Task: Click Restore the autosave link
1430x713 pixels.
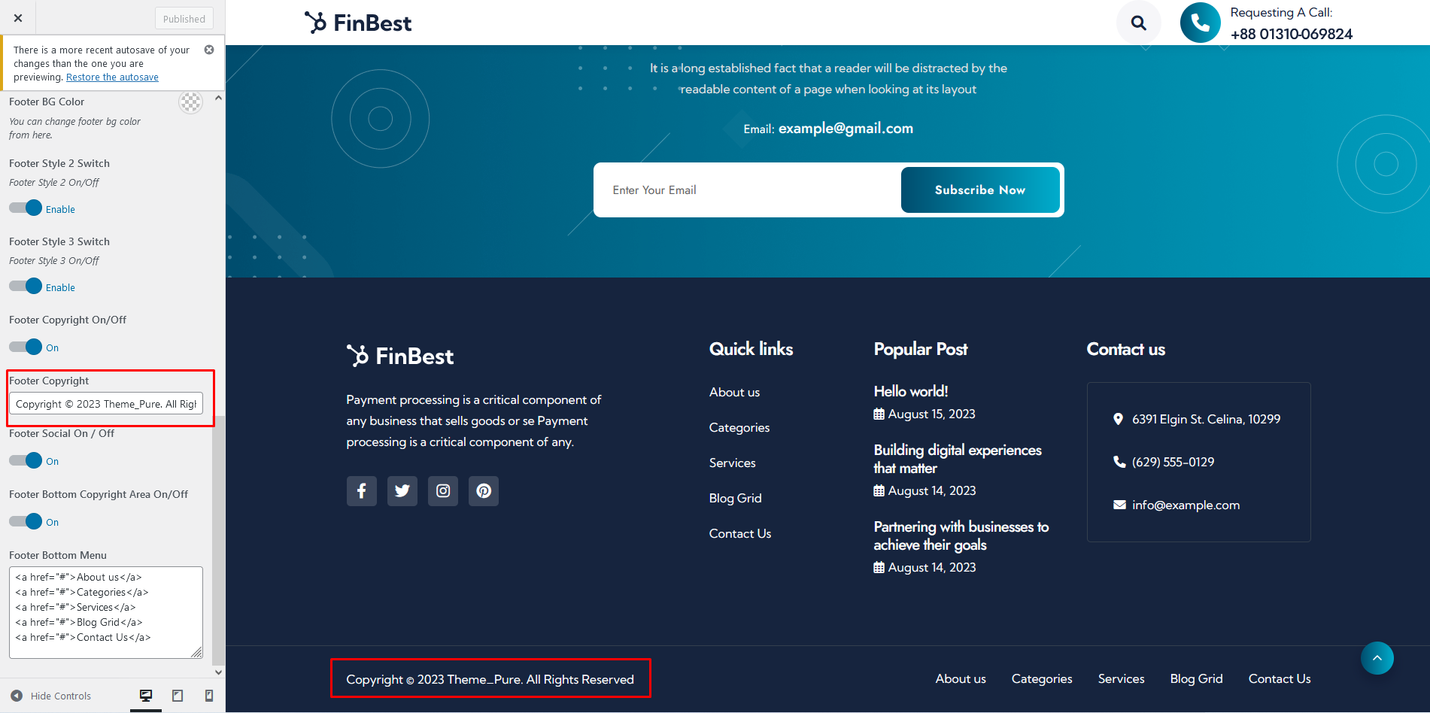Action: point(112,77)
